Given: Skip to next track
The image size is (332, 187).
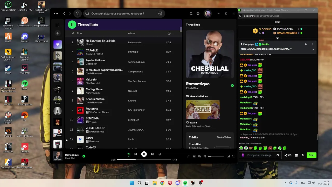Looking at the screenshot, I should tap(152, 154).
